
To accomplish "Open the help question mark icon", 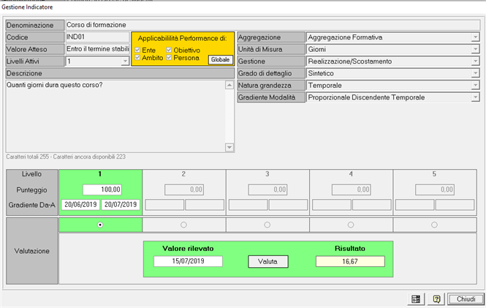I will [436, 299].
